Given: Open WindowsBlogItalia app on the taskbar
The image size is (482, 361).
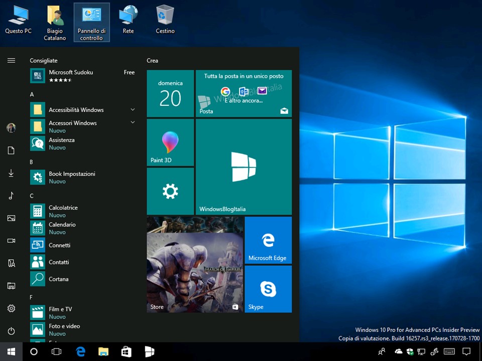Looking at the screenshot, I should point(150,351).
